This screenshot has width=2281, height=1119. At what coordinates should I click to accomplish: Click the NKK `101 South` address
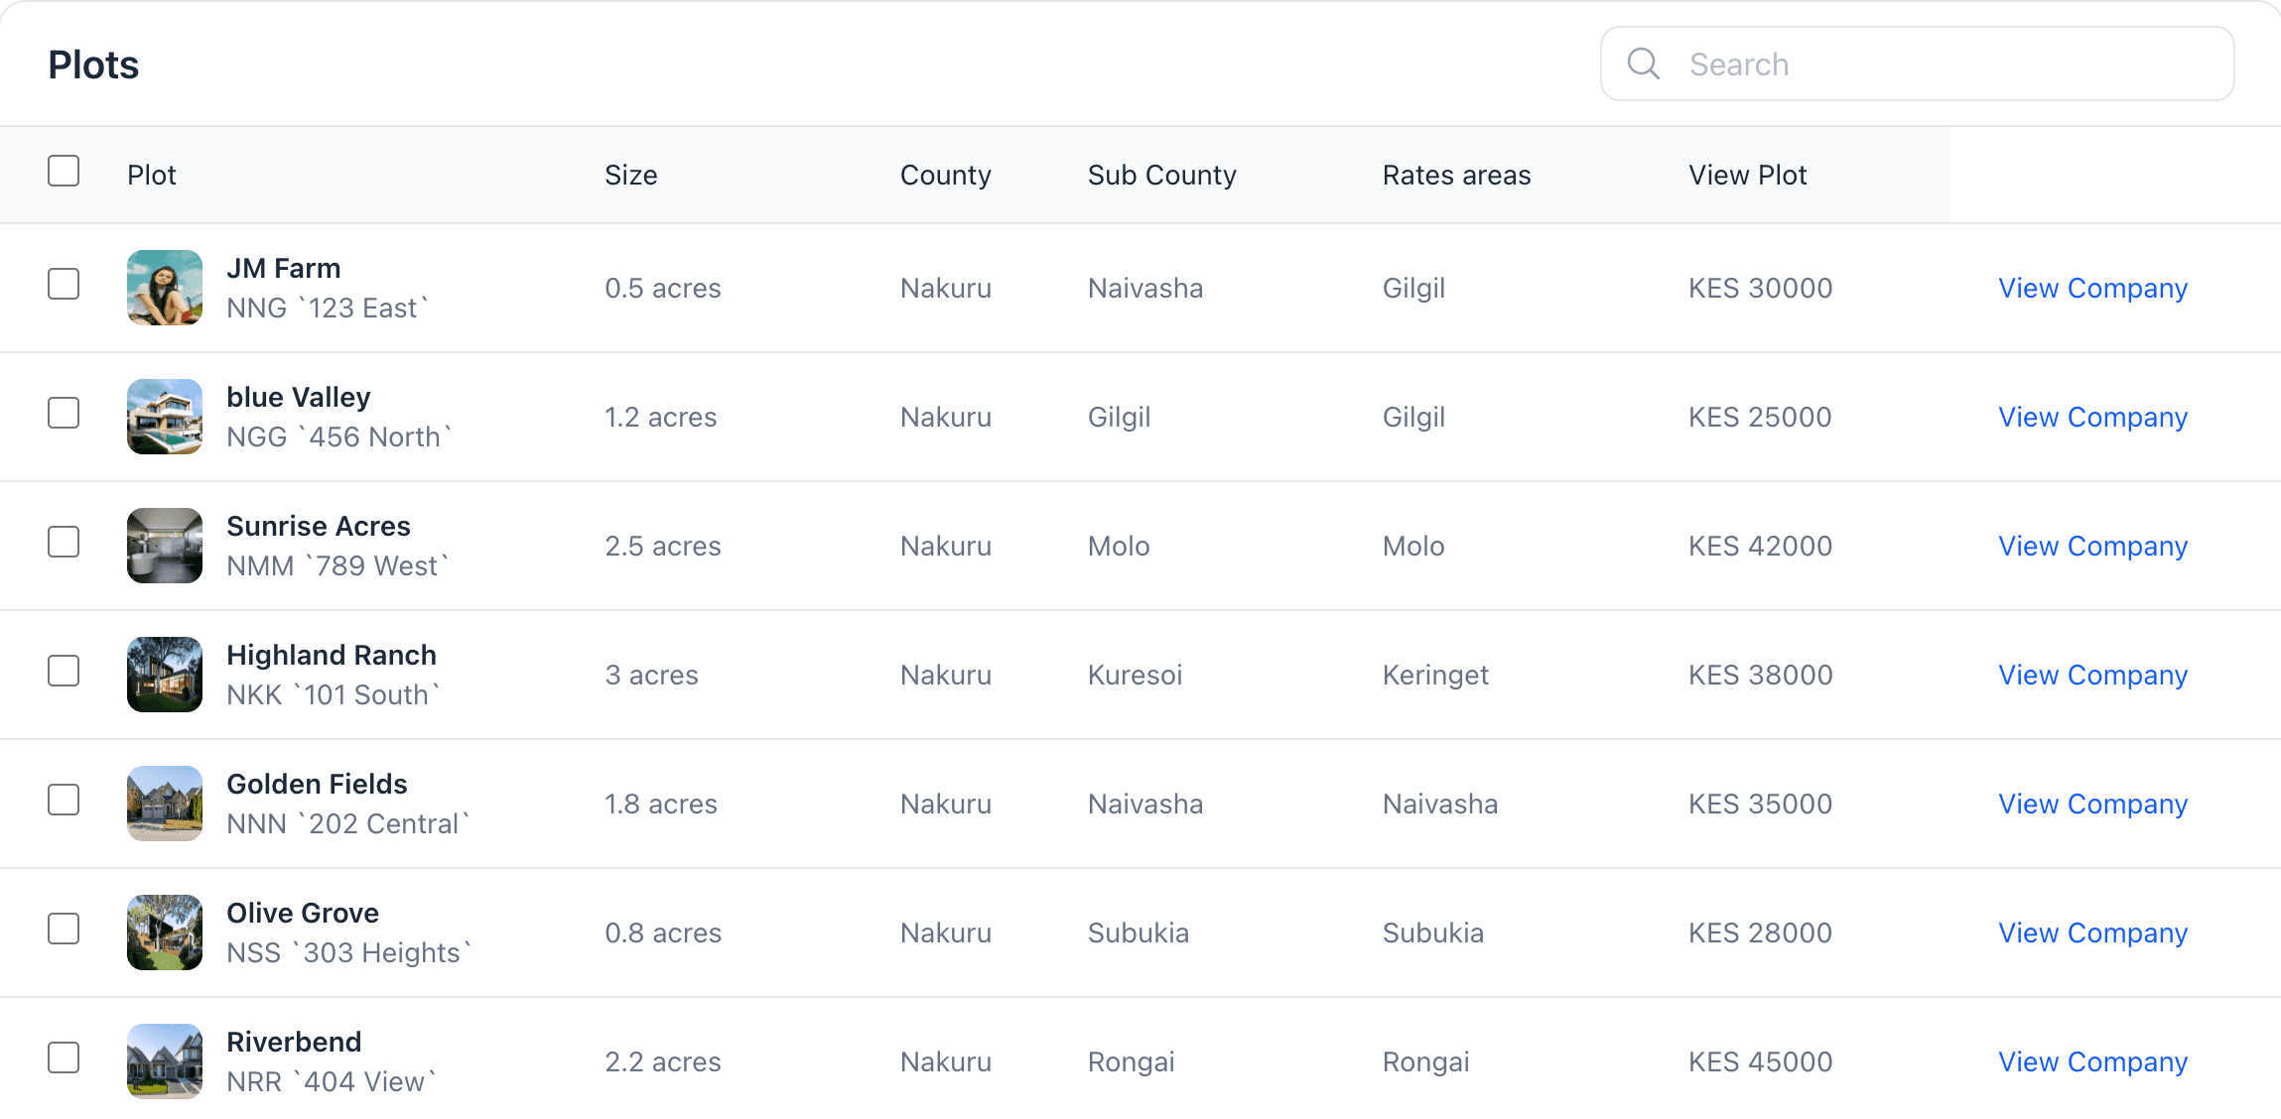click(x=334, y=694)
